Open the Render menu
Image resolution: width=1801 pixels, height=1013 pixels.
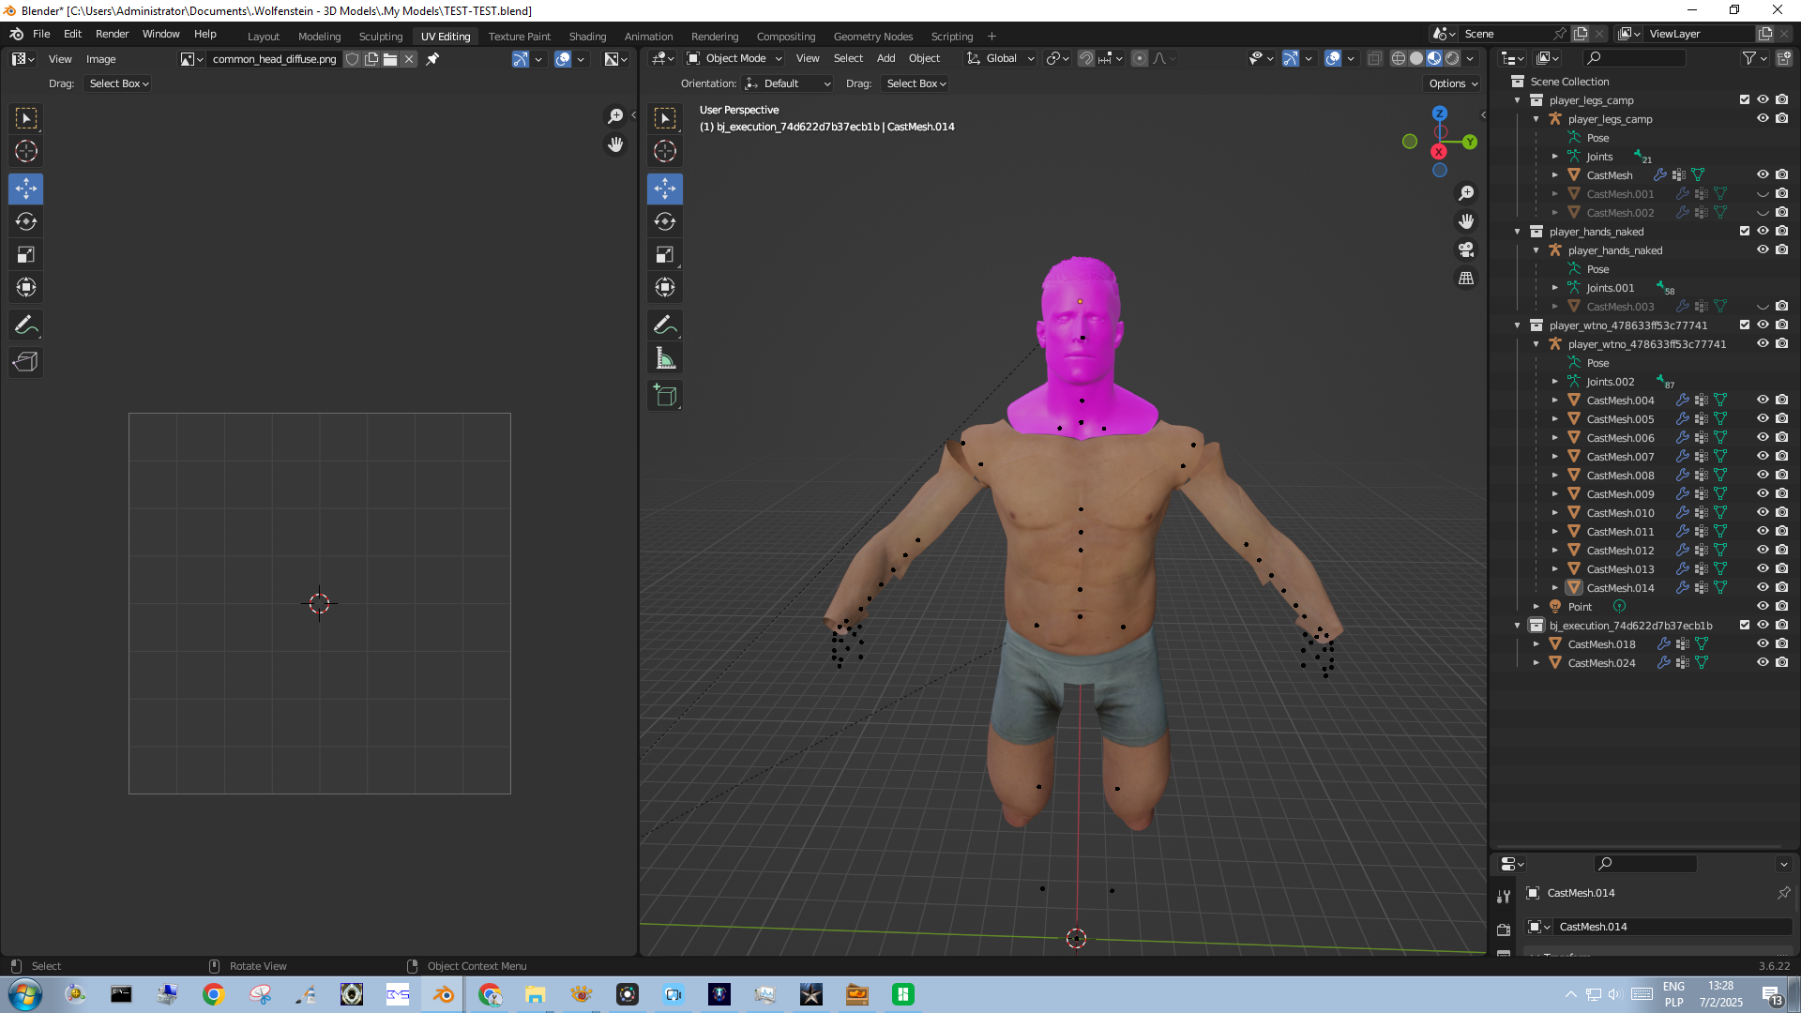(112, 34)
